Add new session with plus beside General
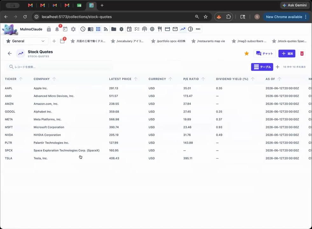312x229 pixels. 54,41
